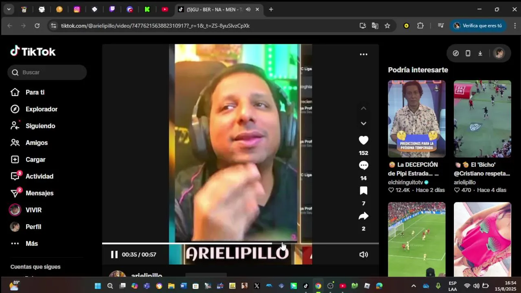Like the video with the heart icon
521x293 pixels.
(x=363, y=140)
